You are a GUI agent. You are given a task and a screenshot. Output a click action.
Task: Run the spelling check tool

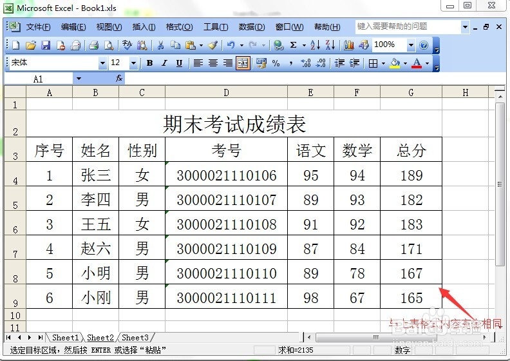tap(127, 45)
